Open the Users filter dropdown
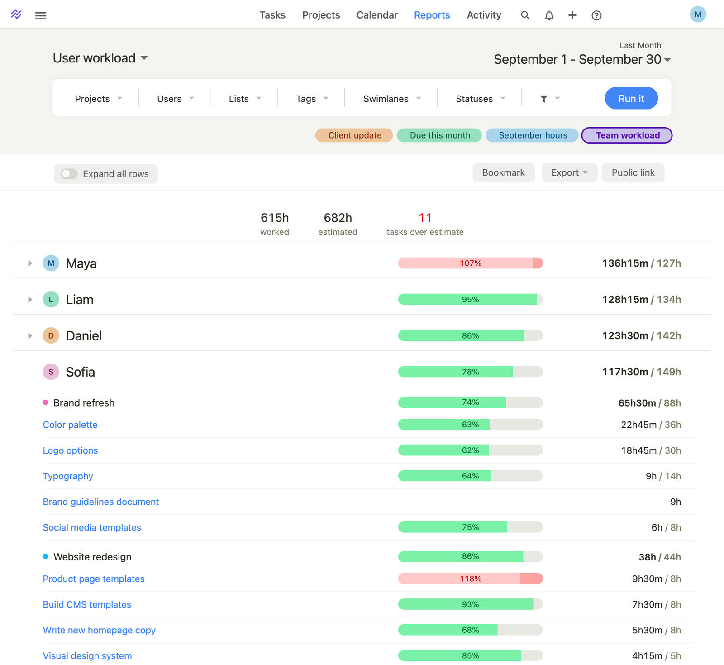This screenshot has width=724, height=665. [x=176, y=98]
